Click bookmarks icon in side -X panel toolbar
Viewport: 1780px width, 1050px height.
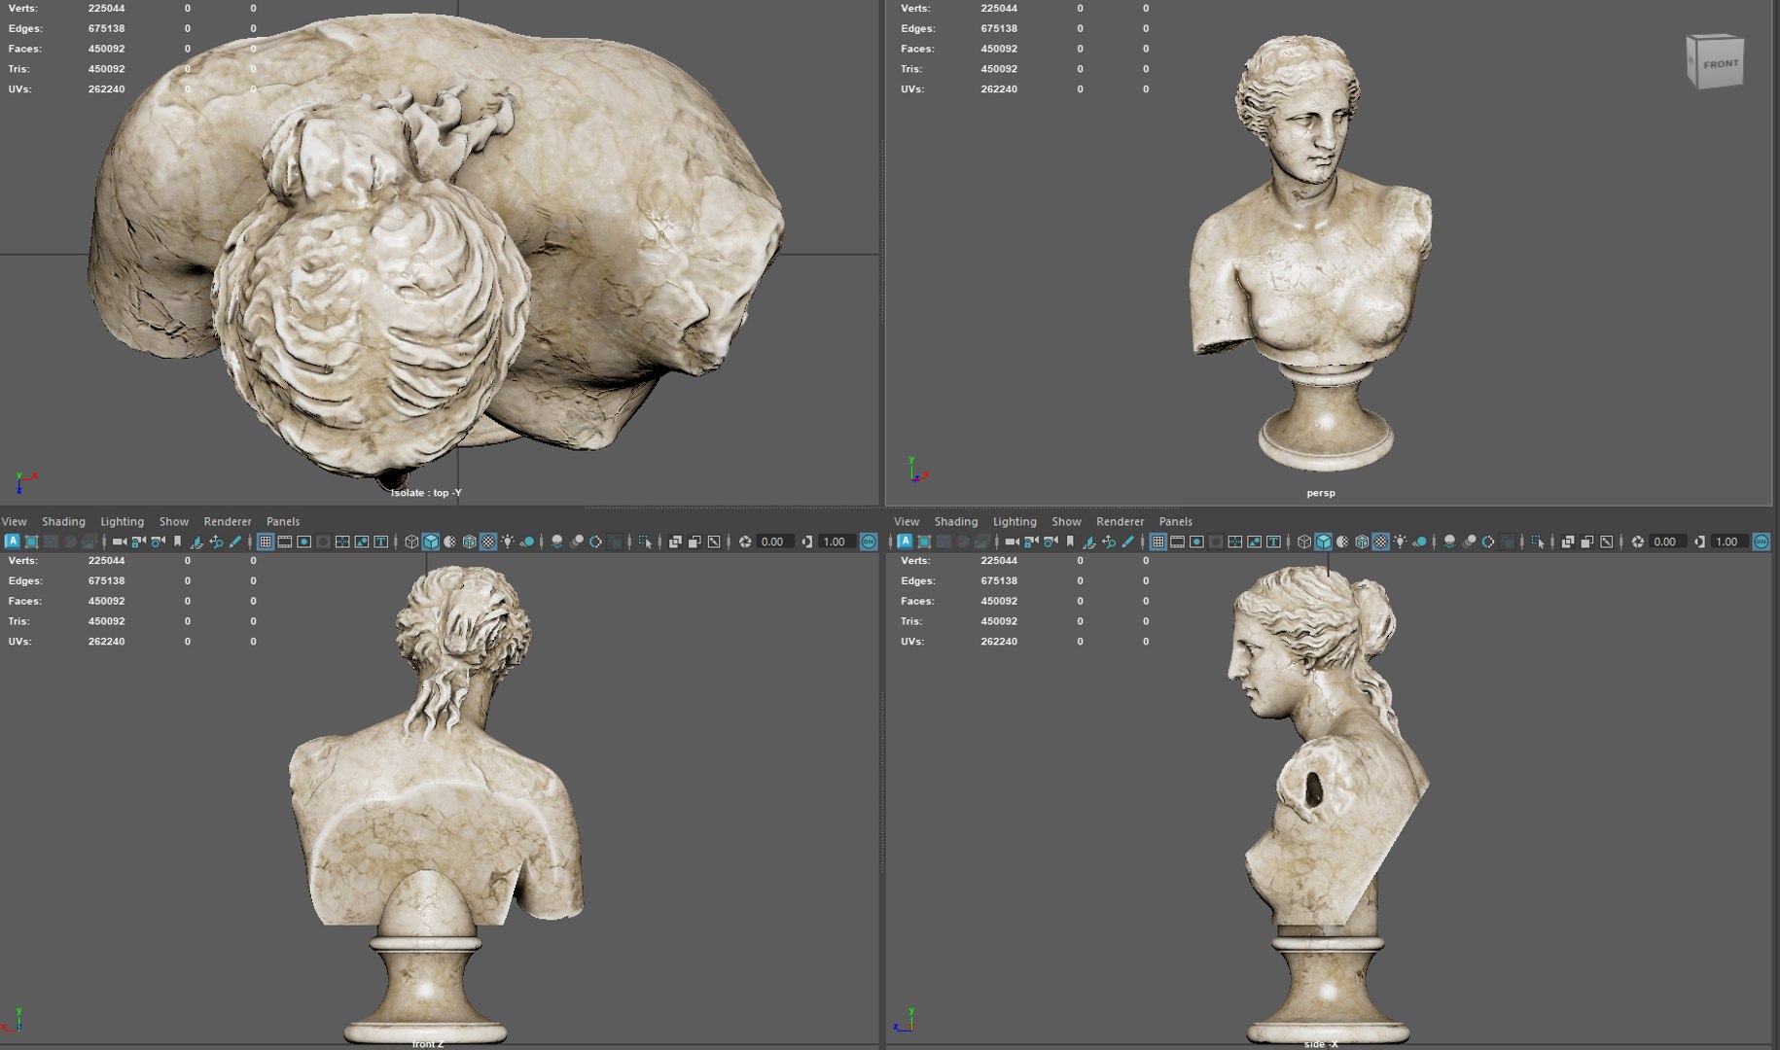(x=1070, y=542)
